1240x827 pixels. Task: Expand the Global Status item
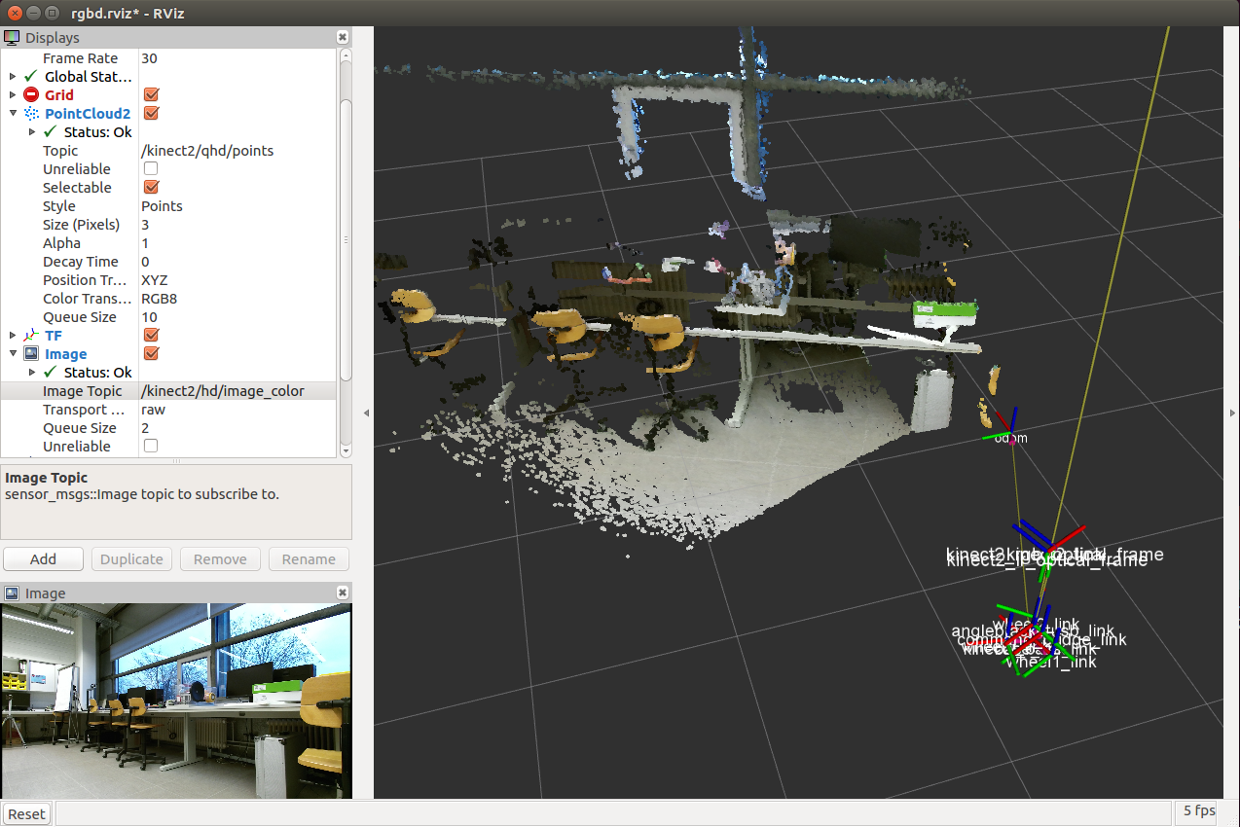[13, 77]
